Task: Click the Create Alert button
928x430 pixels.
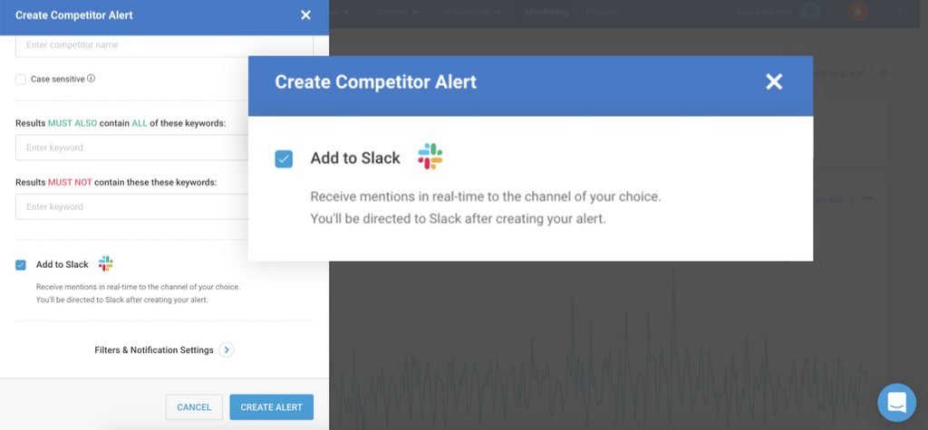Action: point(271,407)
